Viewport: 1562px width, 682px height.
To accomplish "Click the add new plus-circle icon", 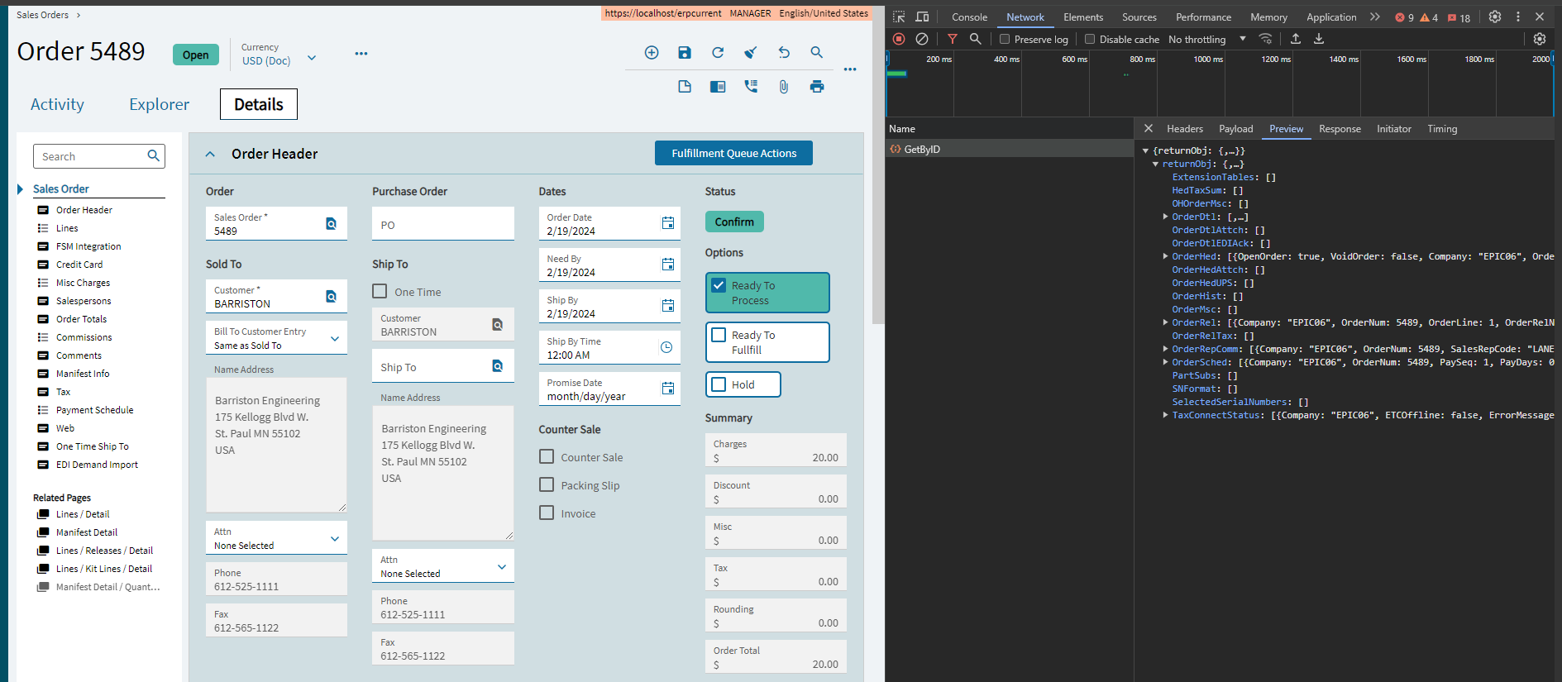I will coord(652,53).
